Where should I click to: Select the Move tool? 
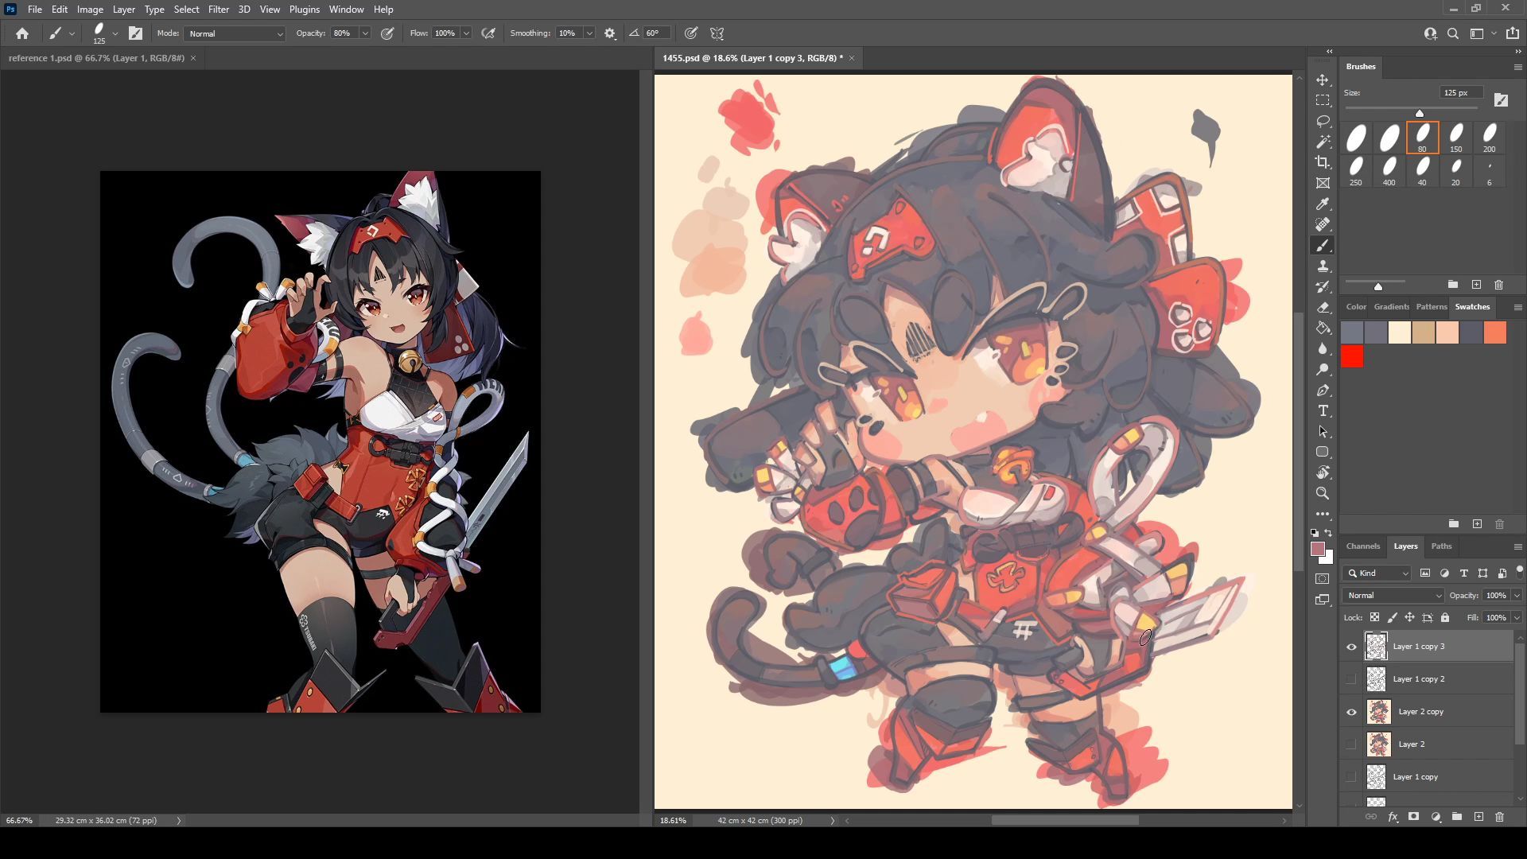click(1323, 80)
